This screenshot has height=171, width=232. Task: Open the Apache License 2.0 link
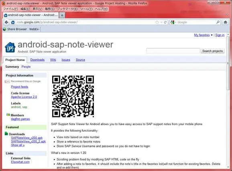[x=24, y=97]
